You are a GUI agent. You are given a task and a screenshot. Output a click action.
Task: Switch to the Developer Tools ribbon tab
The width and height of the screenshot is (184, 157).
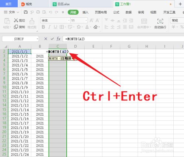point(169,12)
